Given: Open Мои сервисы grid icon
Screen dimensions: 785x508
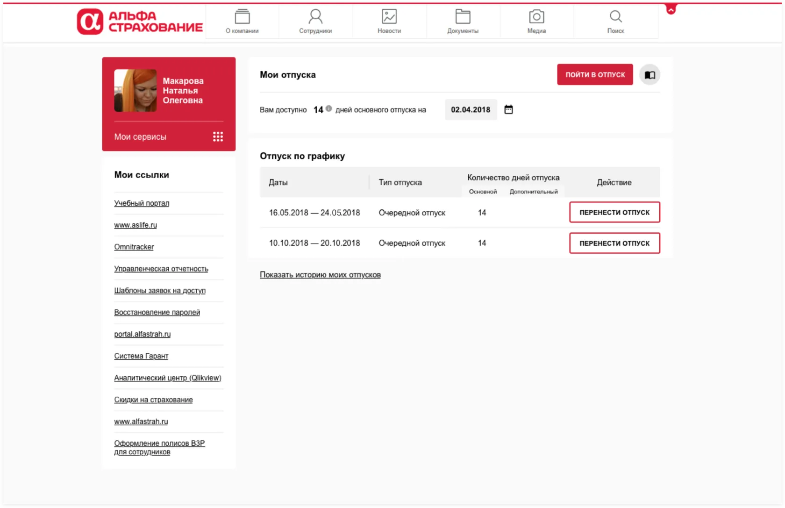Looking at the screenshot, I should pos(218,136).
